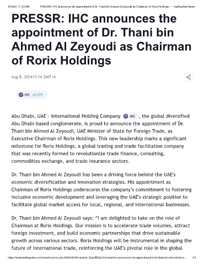Image resolution: width=204 pixels, height=264 pixels.
Task: Click the quote beginning 'I am delighted'
Action: pyautogui.click(x=101, y=233)
